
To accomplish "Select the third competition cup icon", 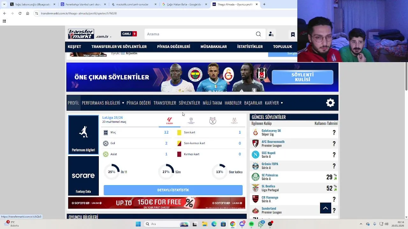I will point(213,121).
